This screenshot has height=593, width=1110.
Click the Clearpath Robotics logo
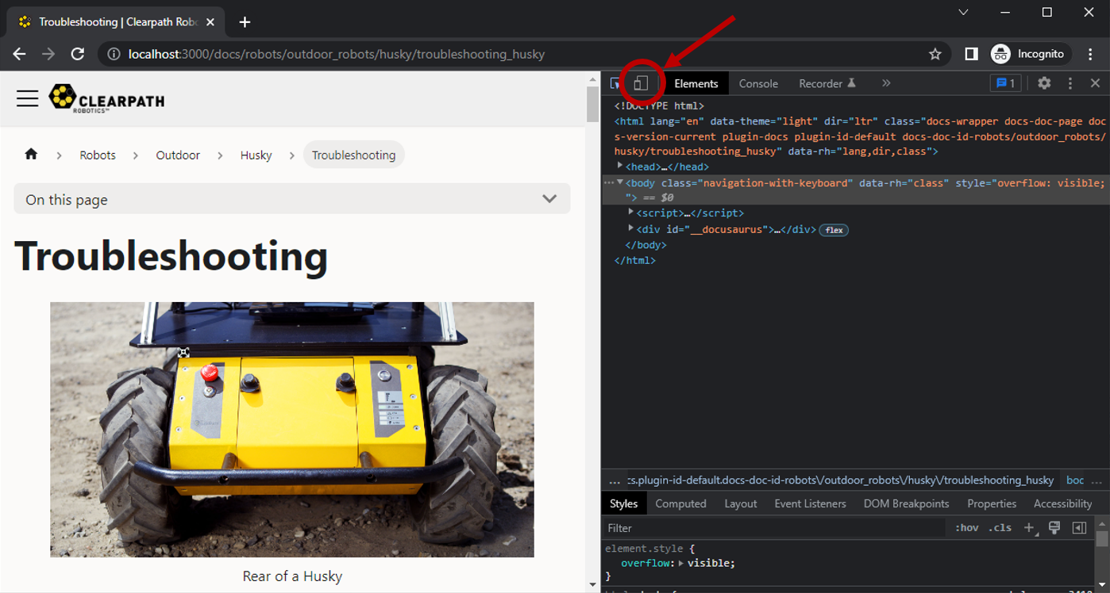coord(107,98)
